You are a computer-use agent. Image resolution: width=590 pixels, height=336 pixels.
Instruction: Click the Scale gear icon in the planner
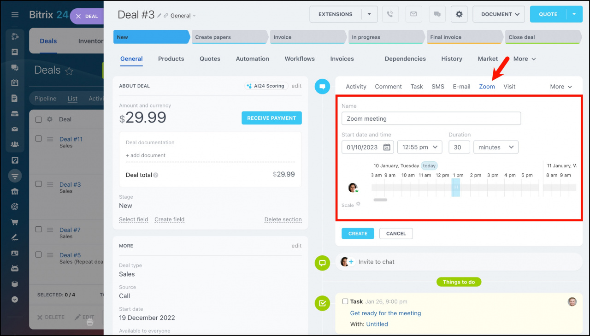pos(358,204)
